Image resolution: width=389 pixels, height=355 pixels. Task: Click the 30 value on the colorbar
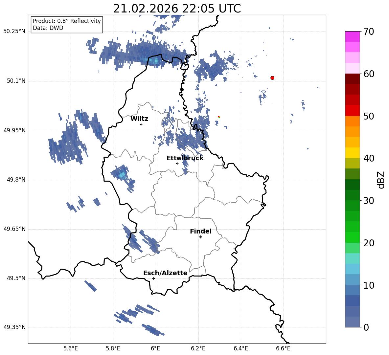tap(369, 201)
